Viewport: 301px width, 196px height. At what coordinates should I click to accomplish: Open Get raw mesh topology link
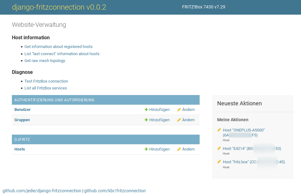[x=45, y=61]
